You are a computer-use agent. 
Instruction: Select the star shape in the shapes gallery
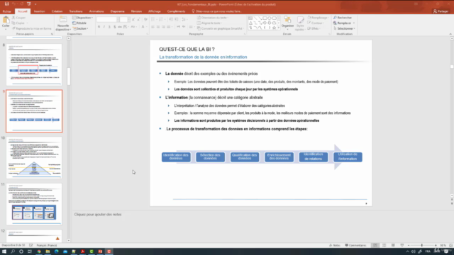coord(274,28)
